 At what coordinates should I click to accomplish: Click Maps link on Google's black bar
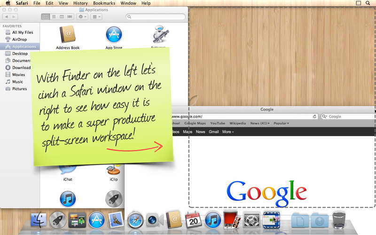pyautogui.click(x=188, y=132)
